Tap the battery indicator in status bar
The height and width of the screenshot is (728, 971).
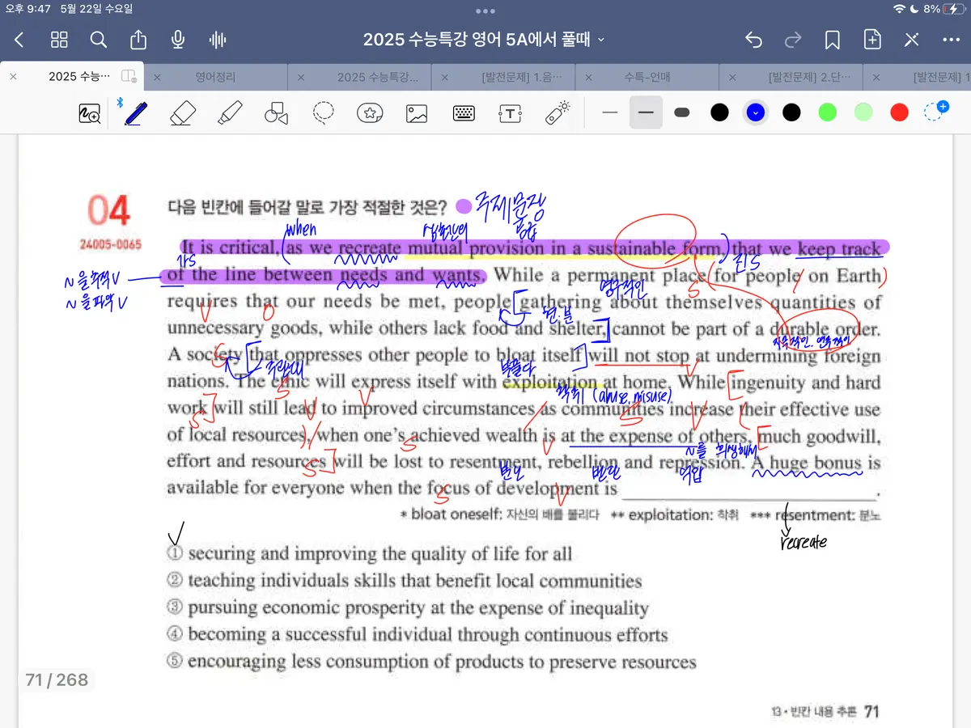[x=952, y=9]
